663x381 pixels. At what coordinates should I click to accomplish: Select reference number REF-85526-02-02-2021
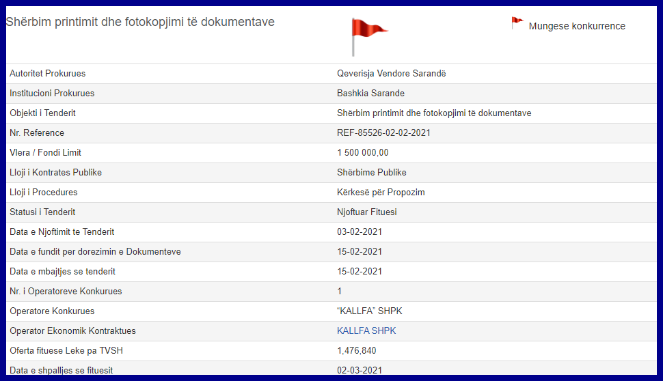point(383,133)
